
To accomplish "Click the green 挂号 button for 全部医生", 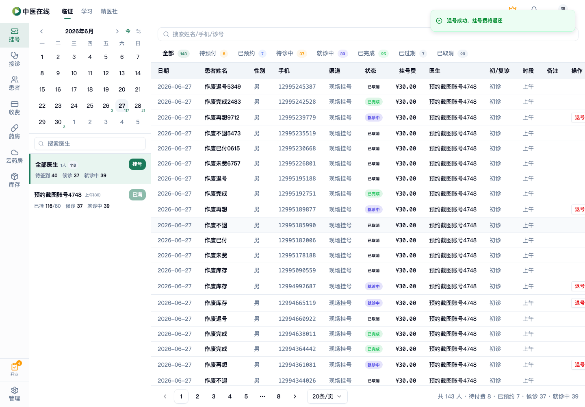I will click(137, 164).
